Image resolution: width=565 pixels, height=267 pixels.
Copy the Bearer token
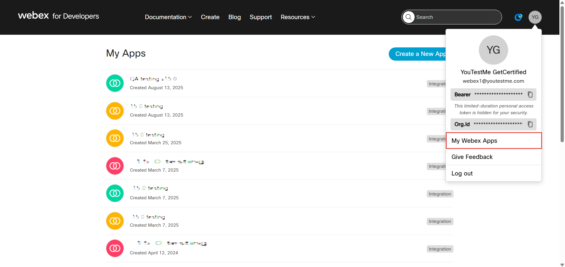pyautogui.click(x=530, y=94)
